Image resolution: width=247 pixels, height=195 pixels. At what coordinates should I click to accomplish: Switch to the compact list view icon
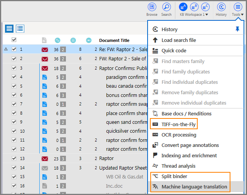[9, 28]
